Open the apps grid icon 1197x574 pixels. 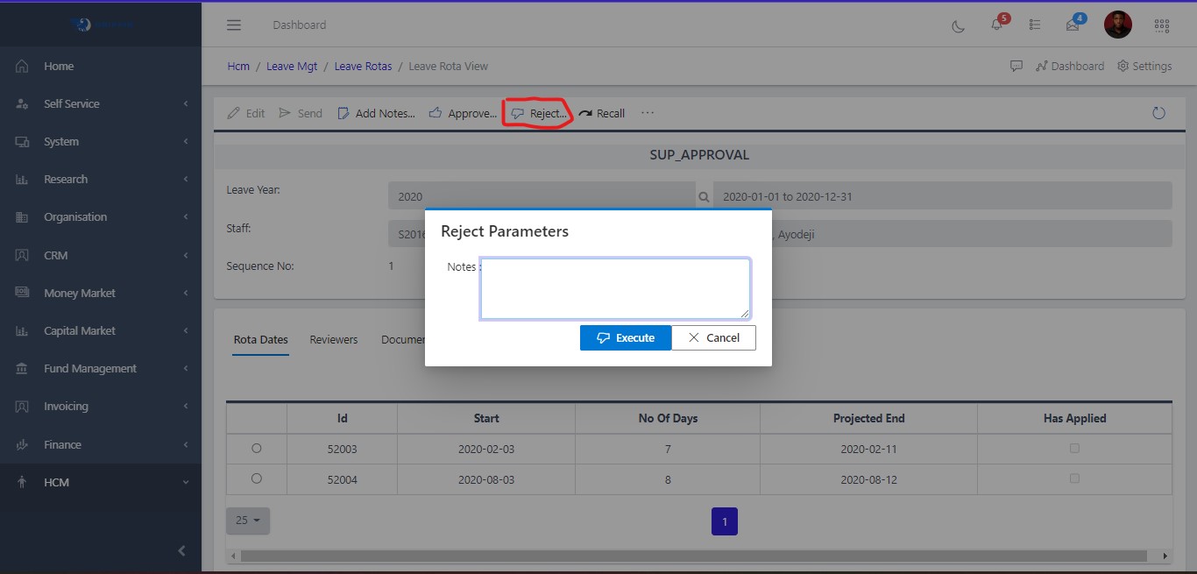click(1162, 25)
